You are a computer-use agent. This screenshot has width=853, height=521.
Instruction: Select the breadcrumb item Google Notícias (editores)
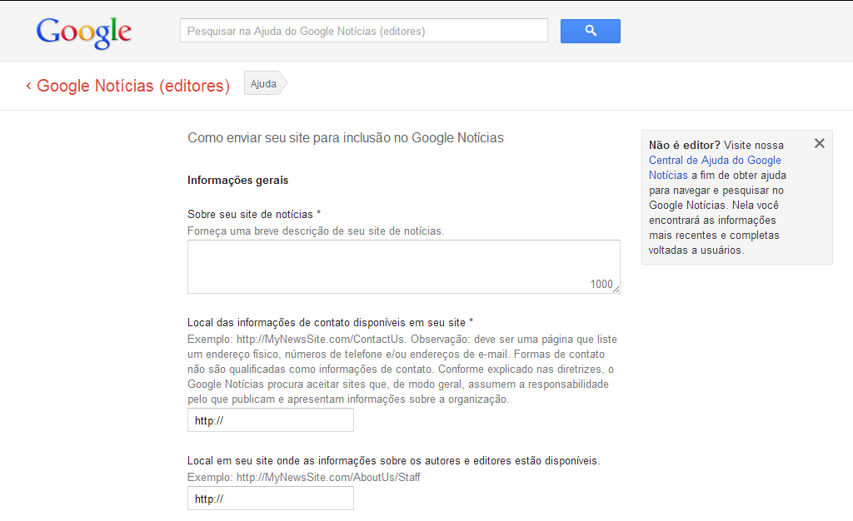(132, 86)
